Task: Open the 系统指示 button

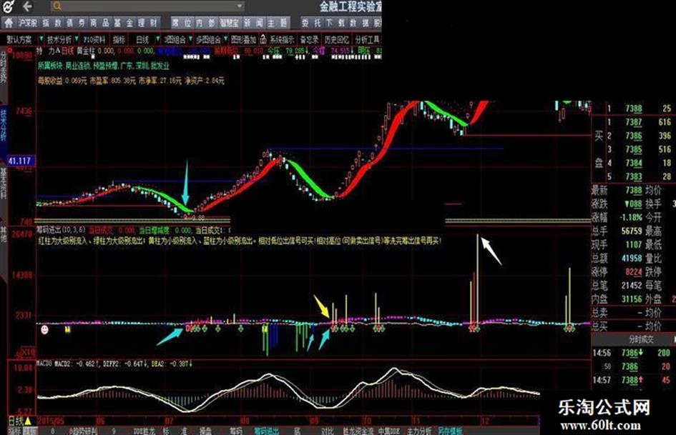Action: point(282,39)
